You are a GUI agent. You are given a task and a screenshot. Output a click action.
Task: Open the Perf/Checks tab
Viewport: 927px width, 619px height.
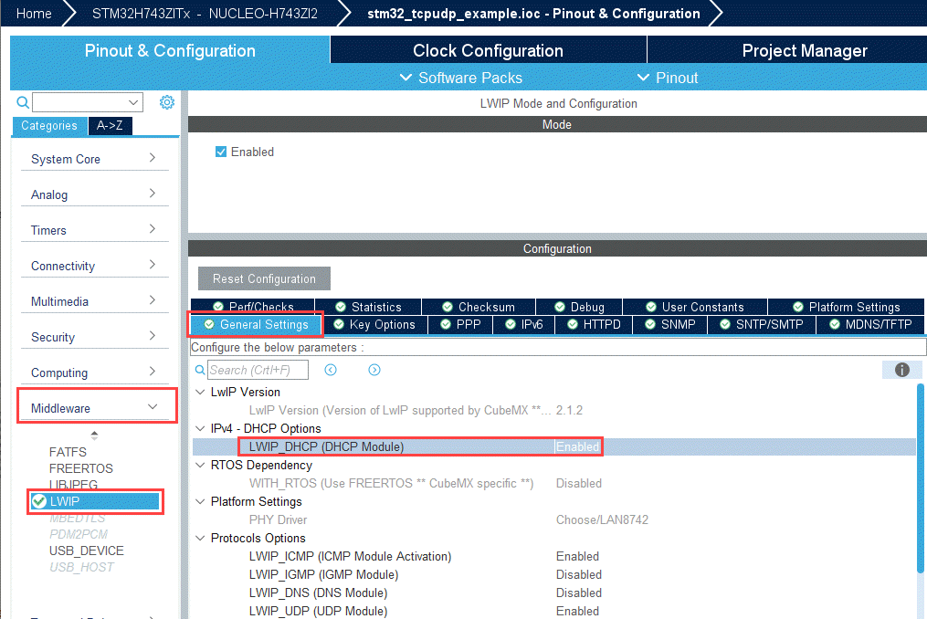(x=253, y=307)
